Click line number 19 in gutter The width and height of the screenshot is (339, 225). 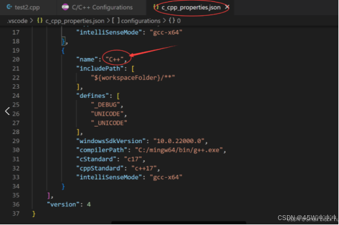[x=16, y=50]
